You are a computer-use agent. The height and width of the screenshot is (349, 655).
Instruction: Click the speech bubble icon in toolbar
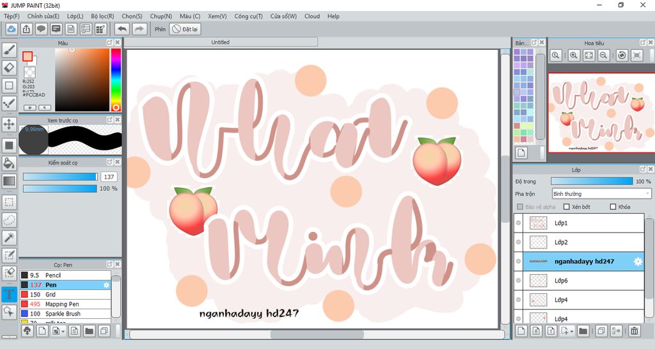click(x=41, y=29)
